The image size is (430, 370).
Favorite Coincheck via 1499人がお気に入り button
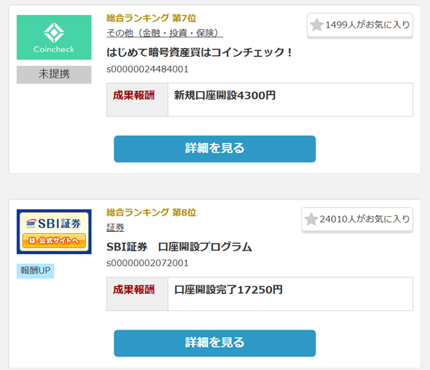point(360,25)
